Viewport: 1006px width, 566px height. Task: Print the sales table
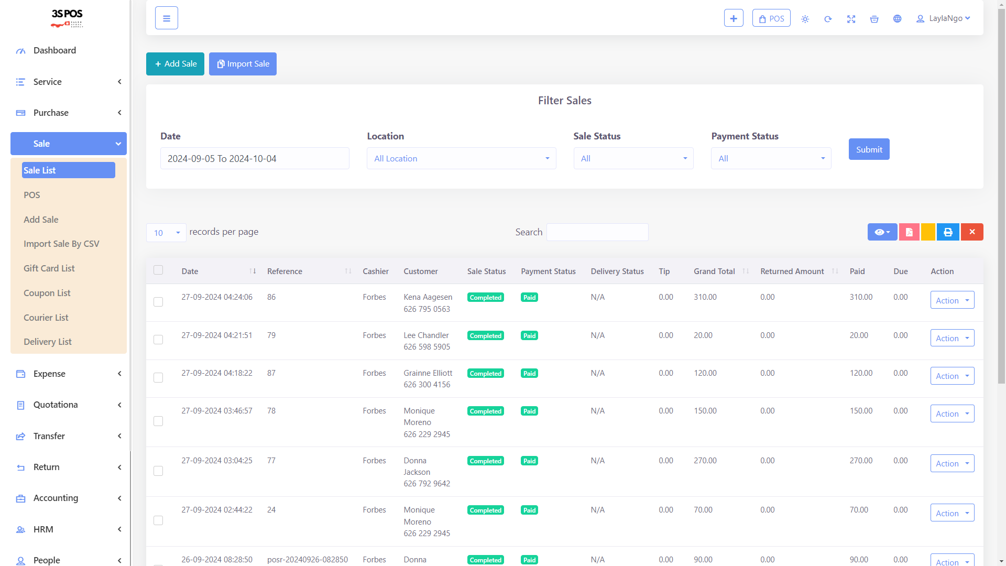948,232
